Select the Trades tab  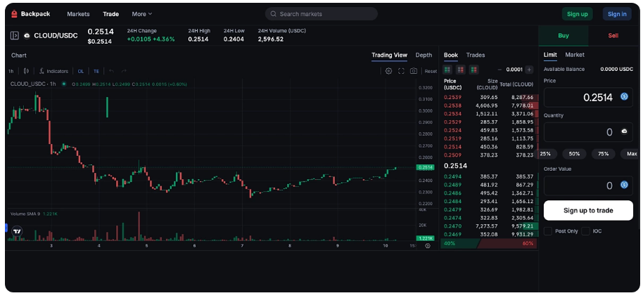click(476, 55)
